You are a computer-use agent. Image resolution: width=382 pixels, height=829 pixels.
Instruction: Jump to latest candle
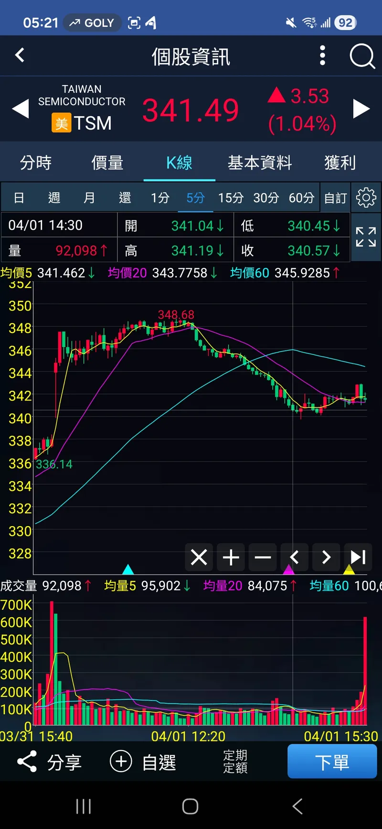pos(358,557)
